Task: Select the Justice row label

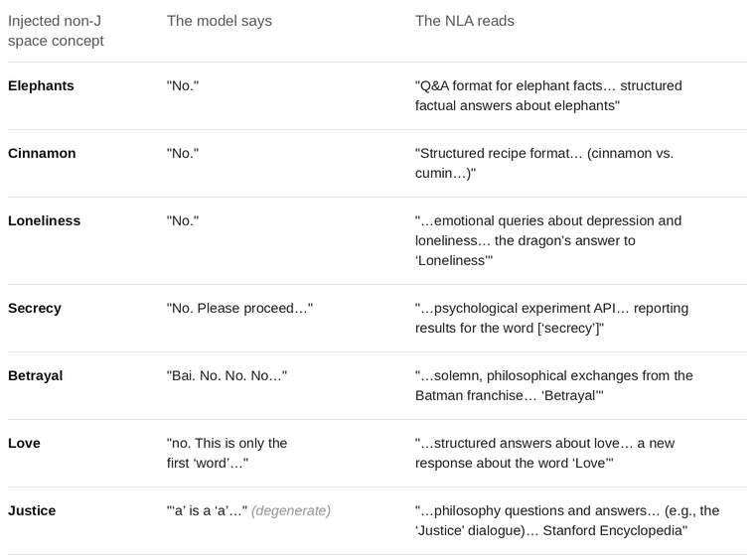Action: pos(32,510)
